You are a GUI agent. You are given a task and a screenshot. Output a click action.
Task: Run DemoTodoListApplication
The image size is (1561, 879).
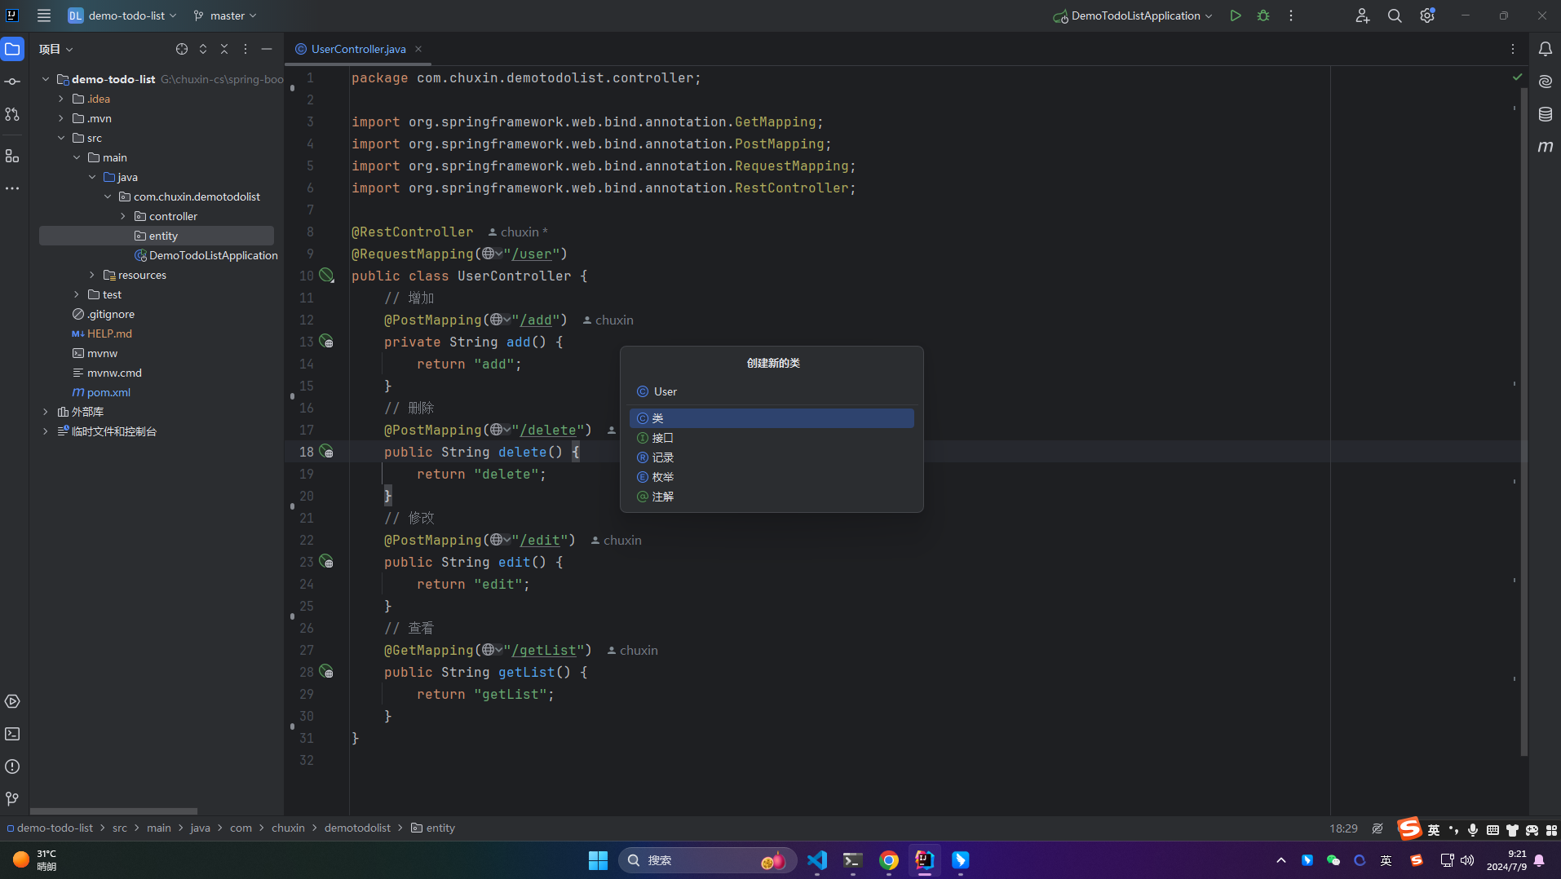1236,15
